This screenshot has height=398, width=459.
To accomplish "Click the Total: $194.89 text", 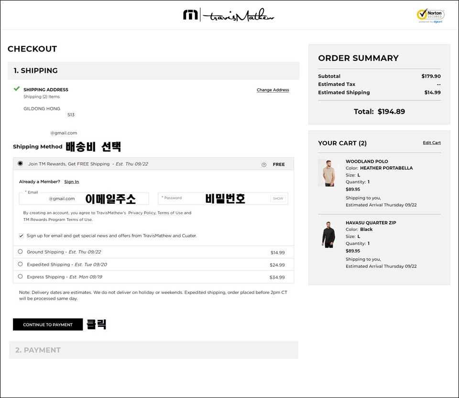I will [379, 112].
